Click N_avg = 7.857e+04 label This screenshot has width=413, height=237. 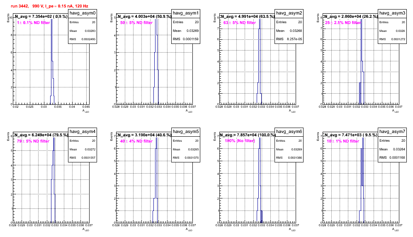point(248,135)
